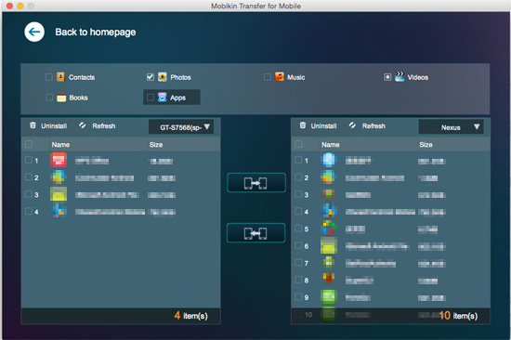Click the red app icon in left row 1
The width and height of the screenshot is (511, 340).
coord(59,160)
